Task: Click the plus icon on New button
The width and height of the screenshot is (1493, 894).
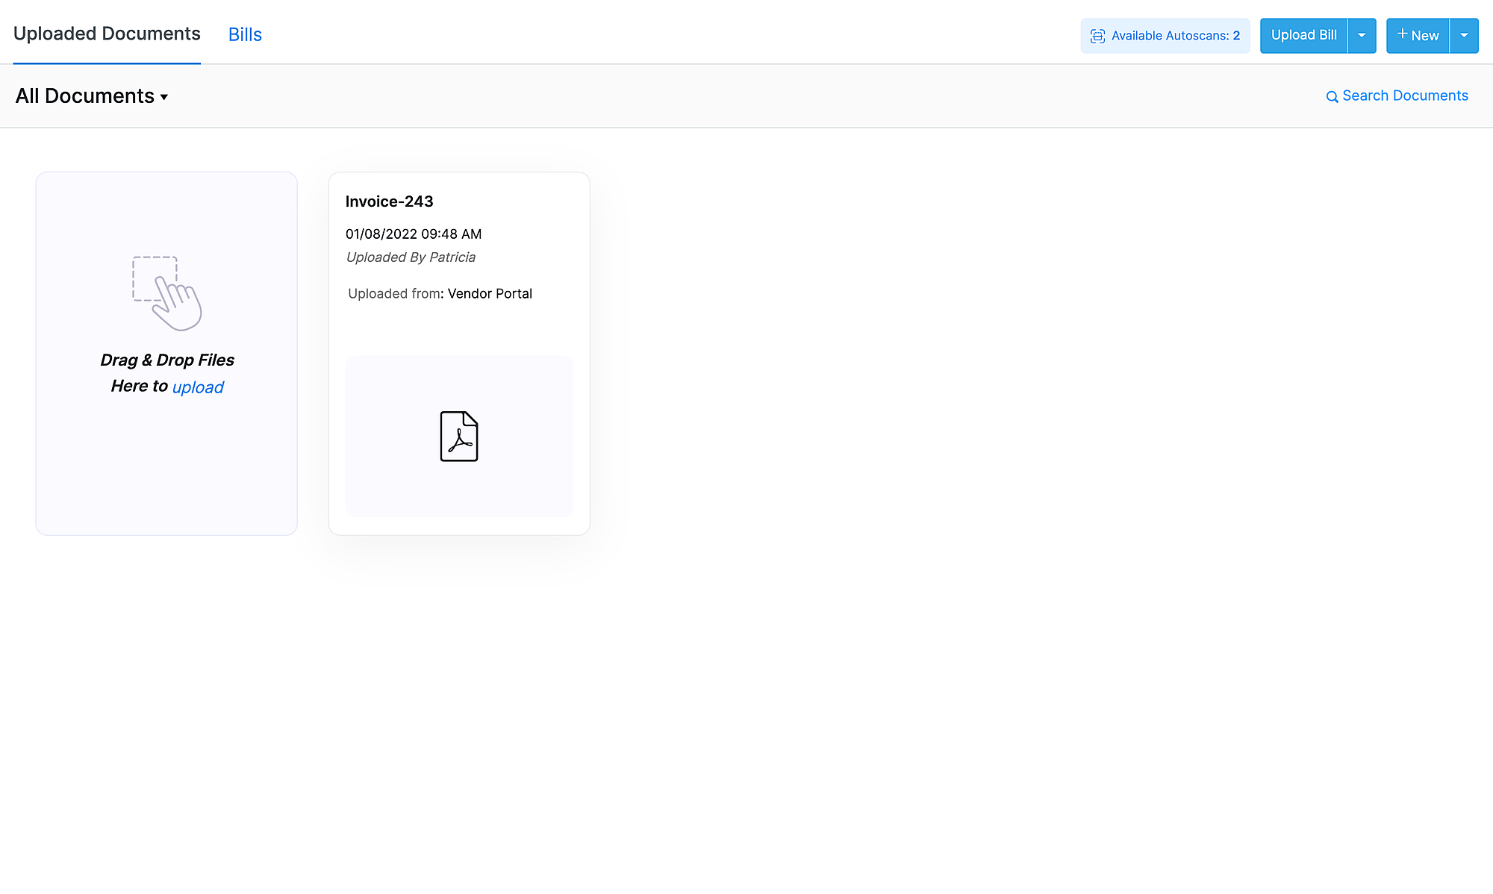Action: [1402, 34]
